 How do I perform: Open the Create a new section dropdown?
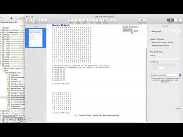pyautogui.click(x=165, y=75)
